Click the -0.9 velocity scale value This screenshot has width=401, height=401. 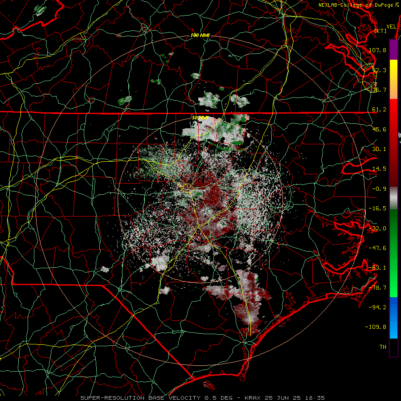click(x=379, y=189)
